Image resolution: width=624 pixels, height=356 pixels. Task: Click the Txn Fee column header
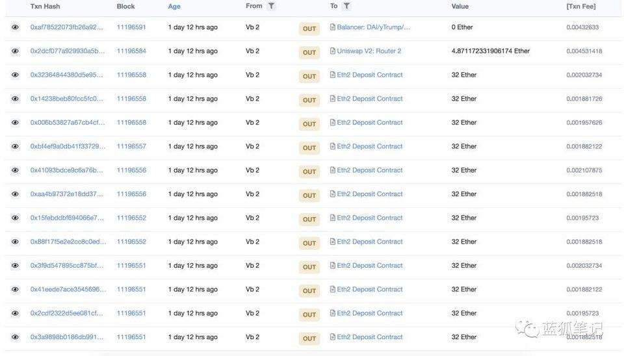pyautogui.click(x=580, y=6)
